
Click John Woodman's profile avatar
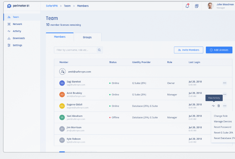[x=210, y=6]
